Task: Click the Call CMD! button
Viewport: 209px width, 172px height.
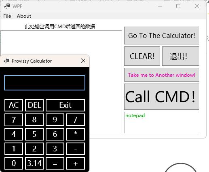Action: [162, 96]
